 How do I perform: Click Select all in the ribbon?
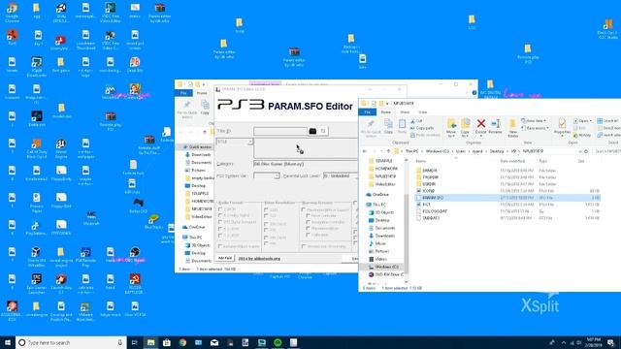click(608, 121)
